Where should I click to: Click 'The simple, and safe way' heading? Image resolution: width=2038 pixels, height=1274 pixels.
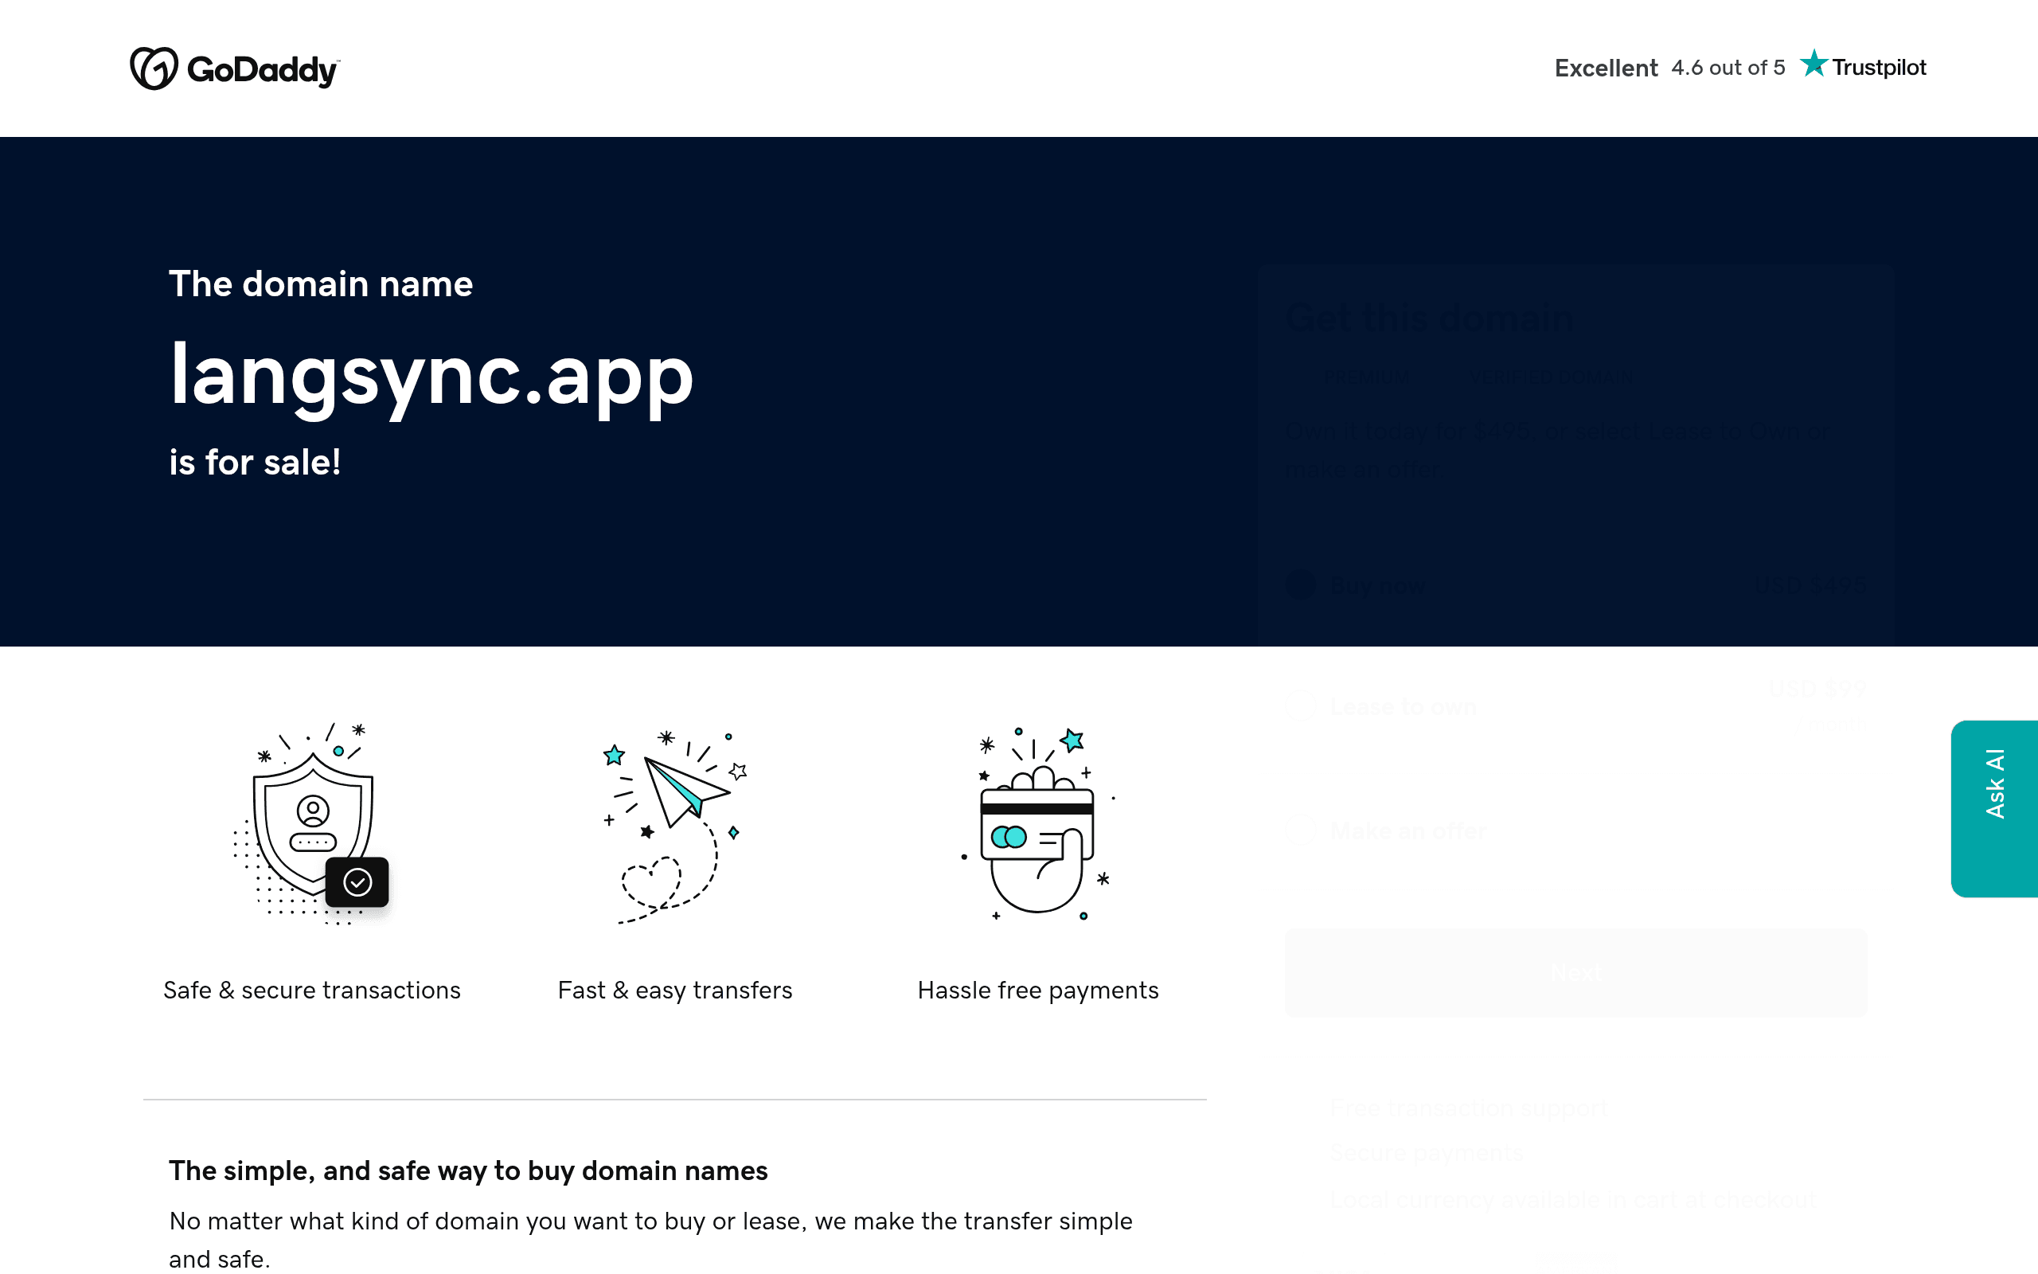[x=468, y=1170]
